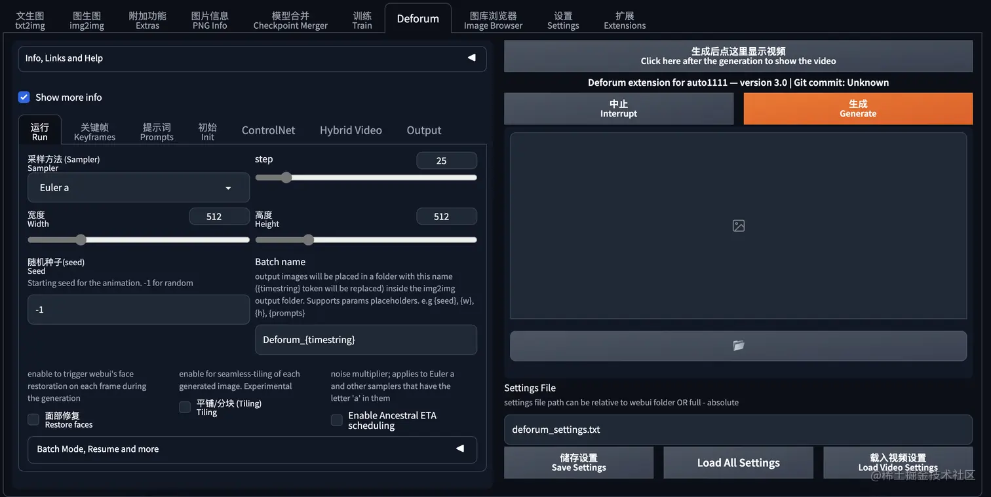Image resolution: width=991 pixels, height=497 pixels.
Task: Disable the Show more info checkbox
Action: coord(24,97)
